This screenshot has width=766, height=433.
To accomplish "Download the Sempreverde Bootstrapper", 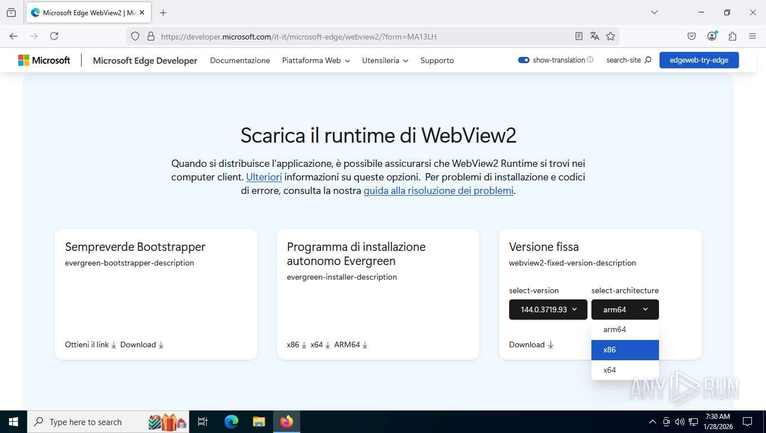I will click(142, 344).
